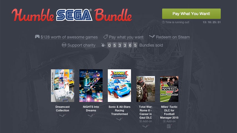This screenshot has height=133, width=237.
Task: Open the $128 worth of awesome games link
Action: [x=69, y=37]
